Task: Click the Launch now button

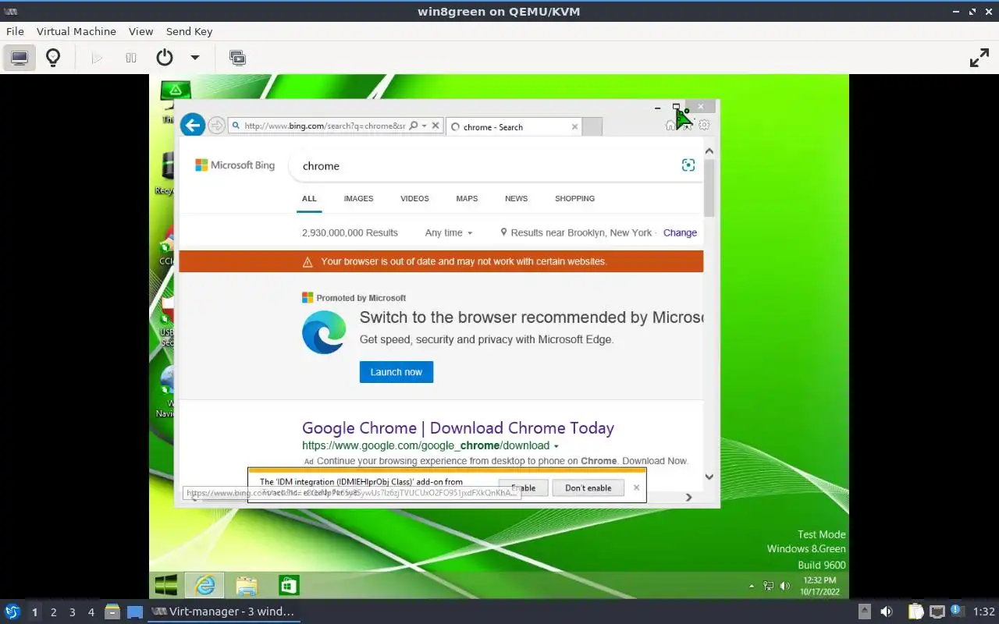Action: 396,372
